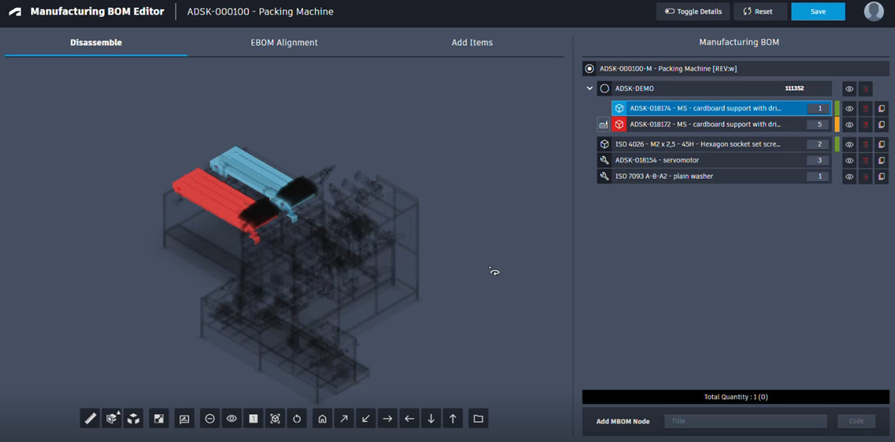Screen dimensions: 895x442
Task: Click the green status bar of ADSK-018174
Action: tap(837, 108)
